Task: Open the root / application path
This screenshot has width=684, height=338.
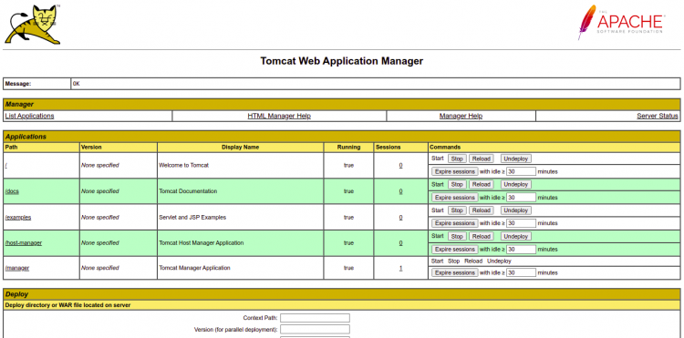Action: pyautogui.click(x=6, y=166)
